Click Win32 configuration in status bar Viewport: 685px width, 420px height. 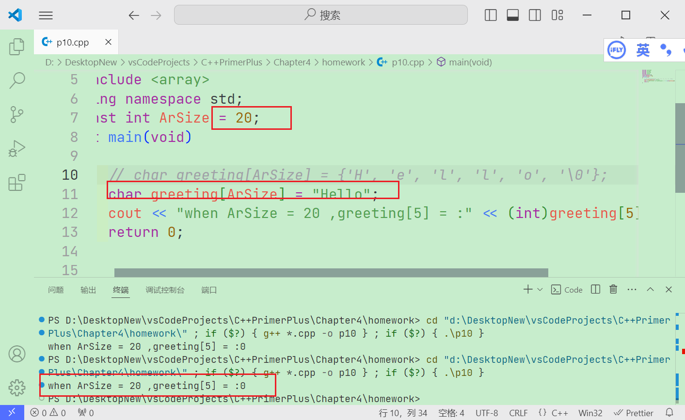pos(590,413)
